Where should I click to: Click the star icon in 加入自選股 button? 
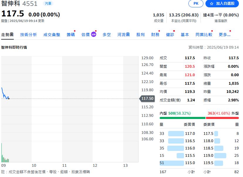(x=212, y=4)
